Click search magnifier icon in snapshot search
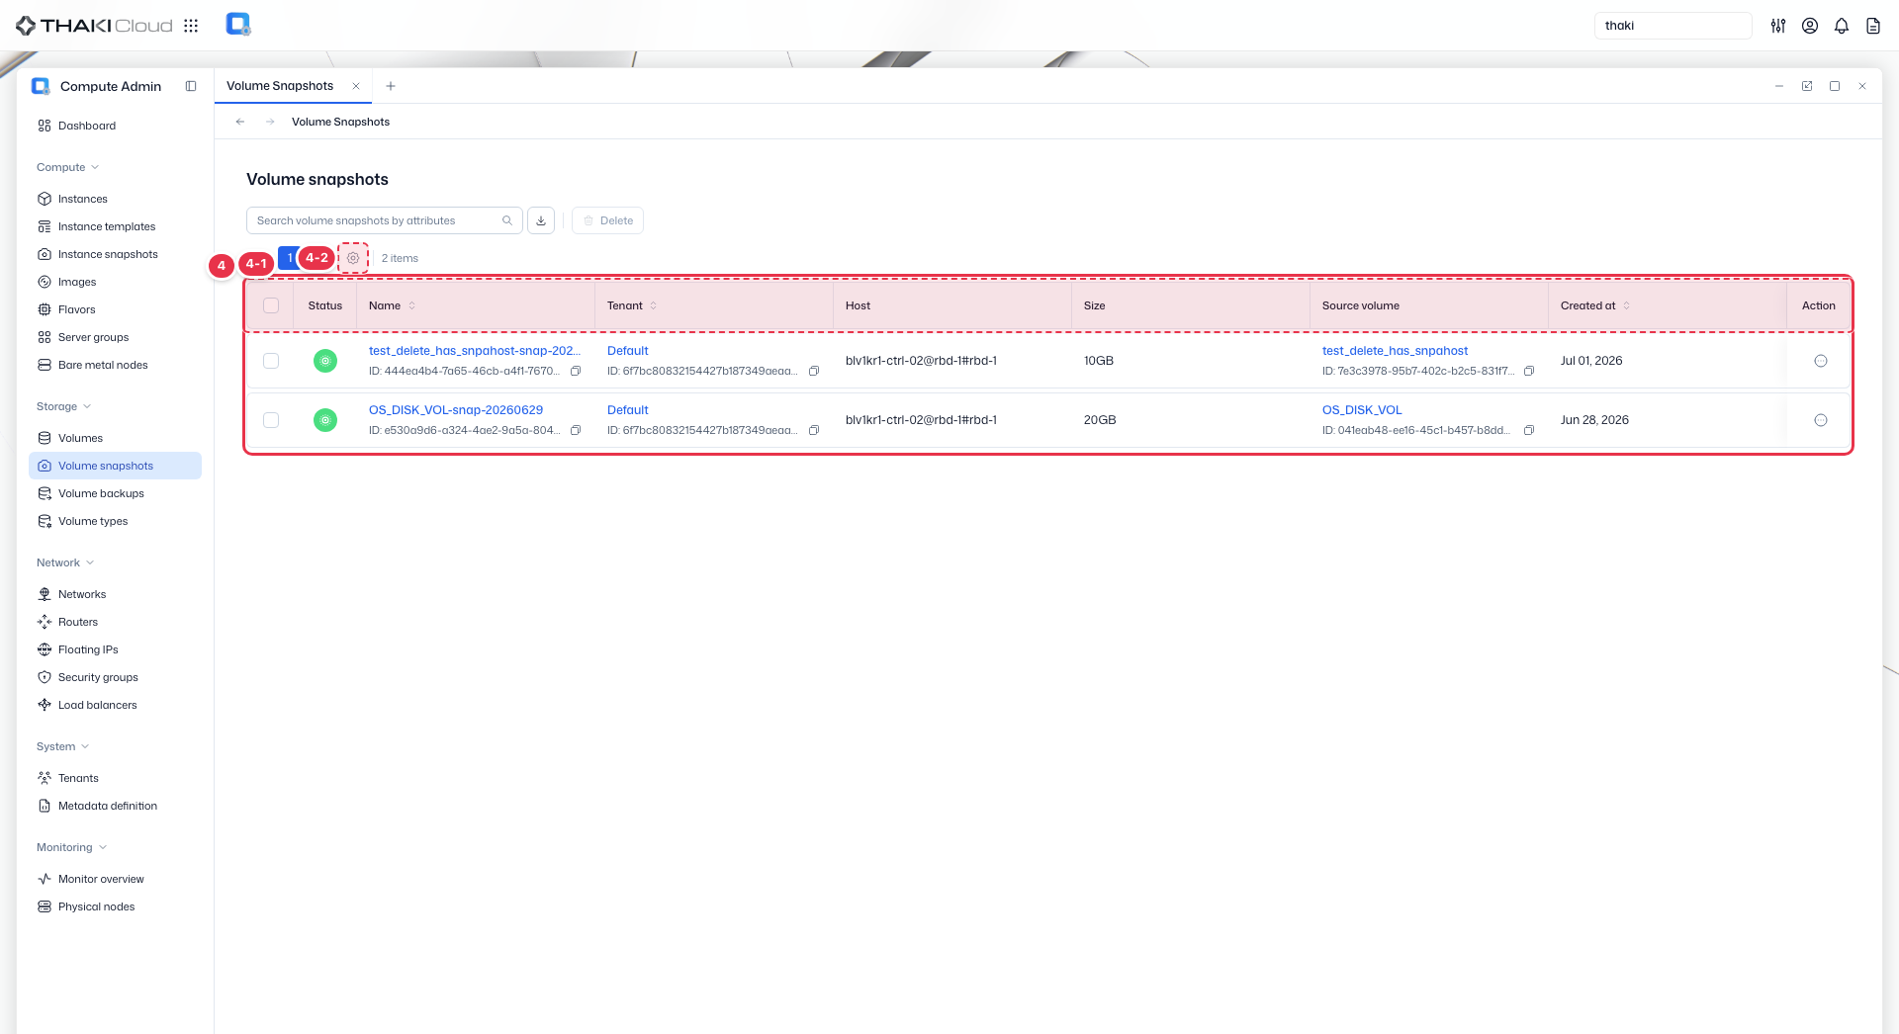The image size is (1899, 1034). [507, 220]
